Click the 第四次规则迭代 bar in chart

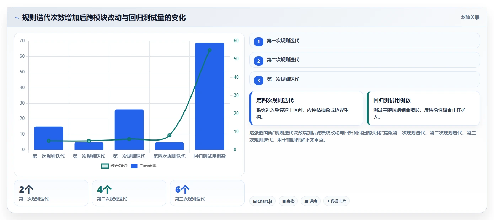click(x=169, y=146)
